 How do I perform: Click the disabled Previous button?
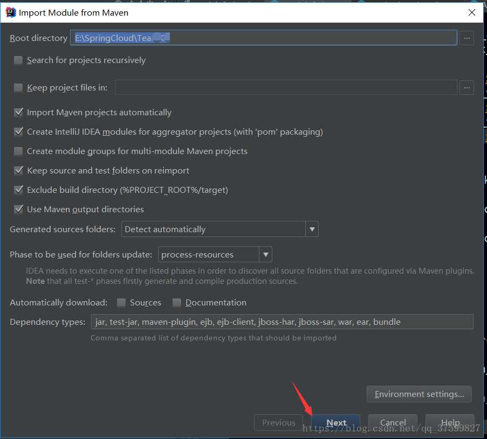click(278, 422)
